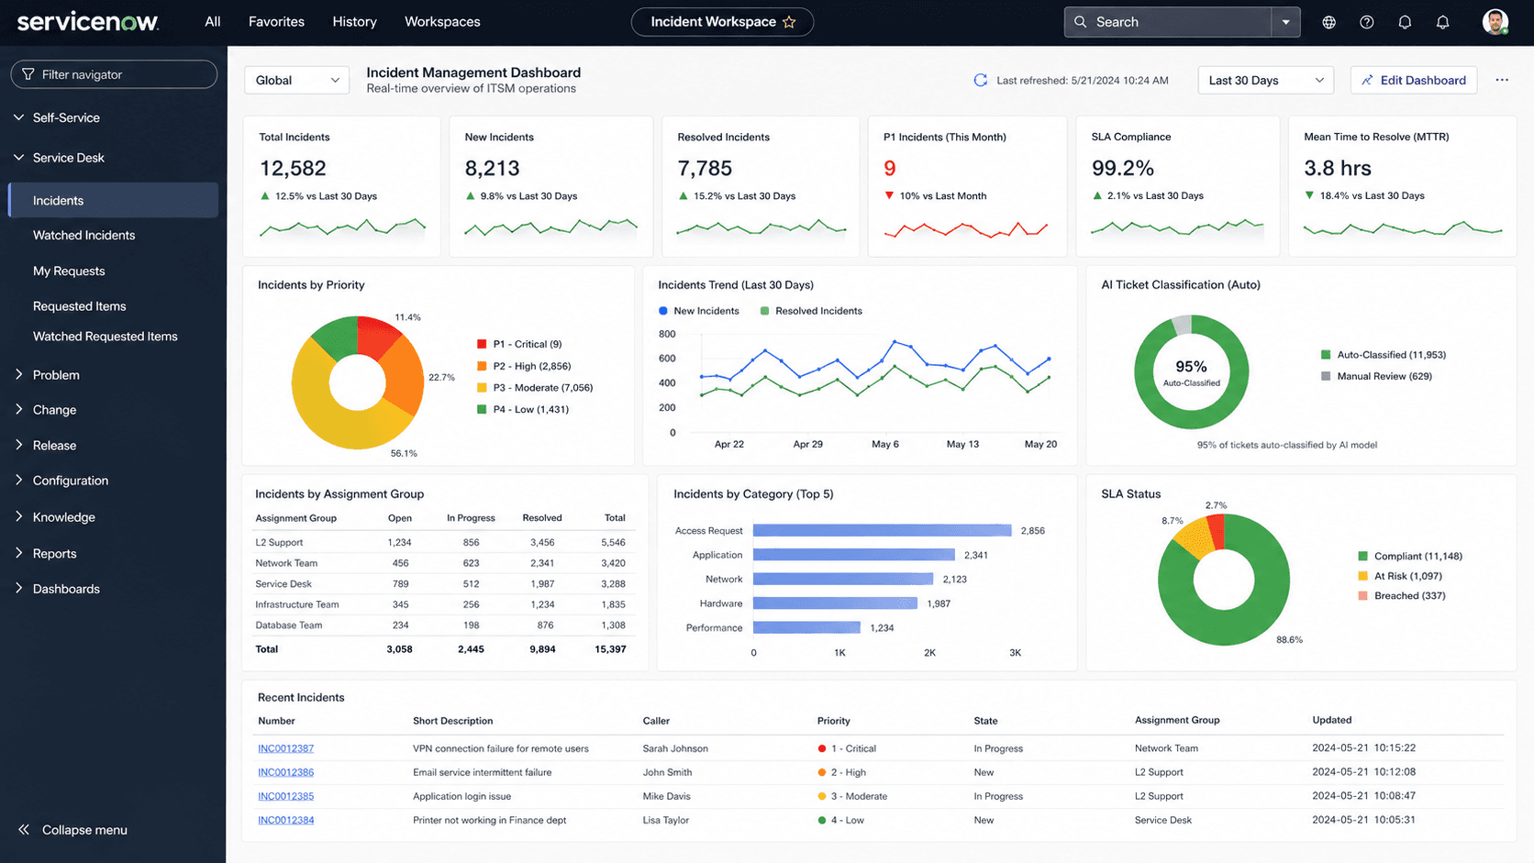Click the Total Incidents 12,582 card

point(341,186)
